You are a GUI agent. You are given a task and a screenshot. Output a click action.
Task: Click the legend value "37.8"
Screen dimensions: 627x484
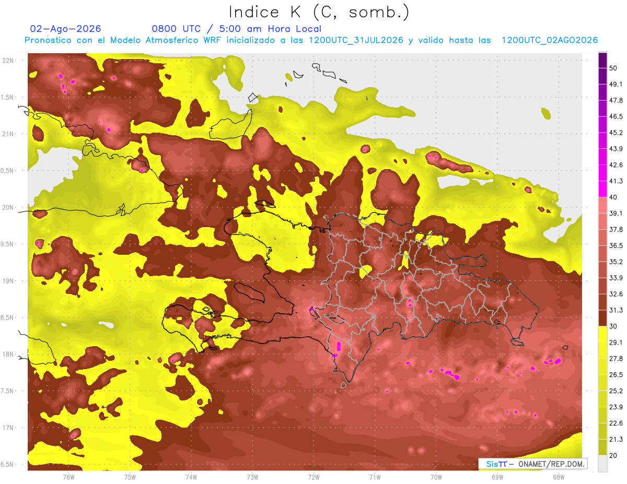616,229
